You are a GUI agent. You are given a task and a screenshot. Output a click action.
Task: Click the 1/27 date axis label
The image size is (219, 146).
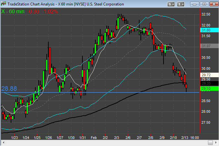60,138
